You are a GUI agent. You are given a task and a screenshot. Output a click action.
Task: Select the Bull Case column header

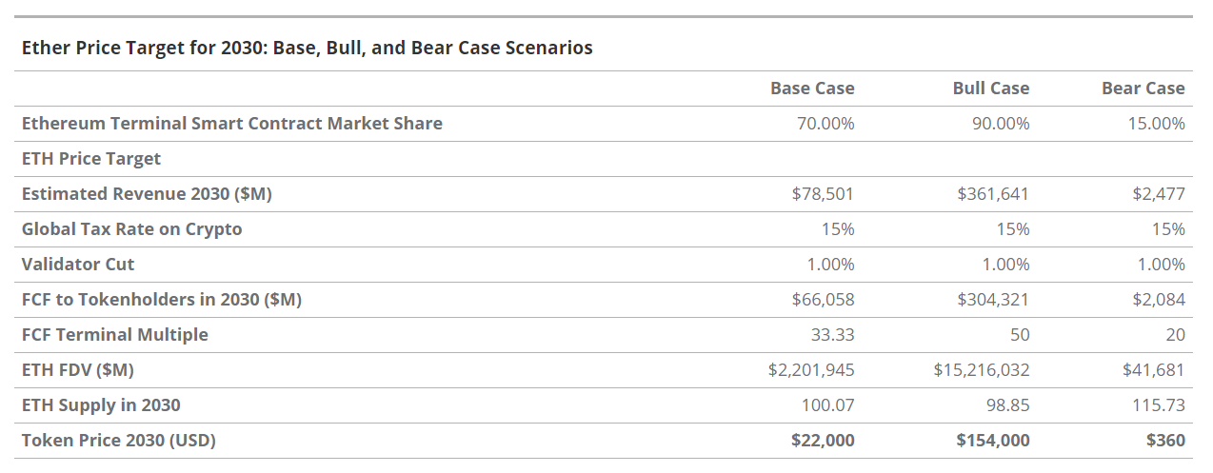click(990, 89)
